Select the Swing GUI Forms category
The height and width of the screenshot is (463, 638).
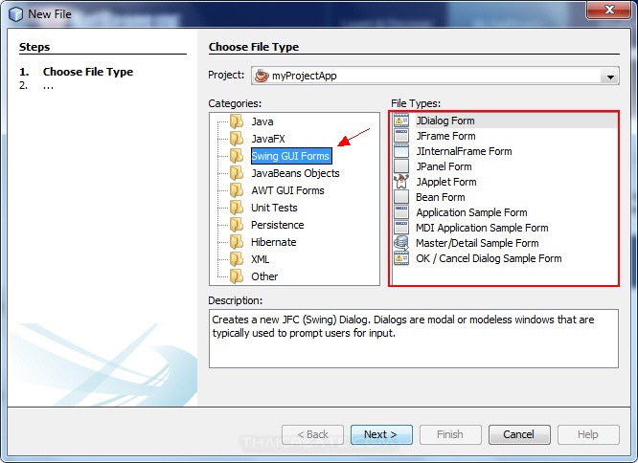(x=290, y=156)
